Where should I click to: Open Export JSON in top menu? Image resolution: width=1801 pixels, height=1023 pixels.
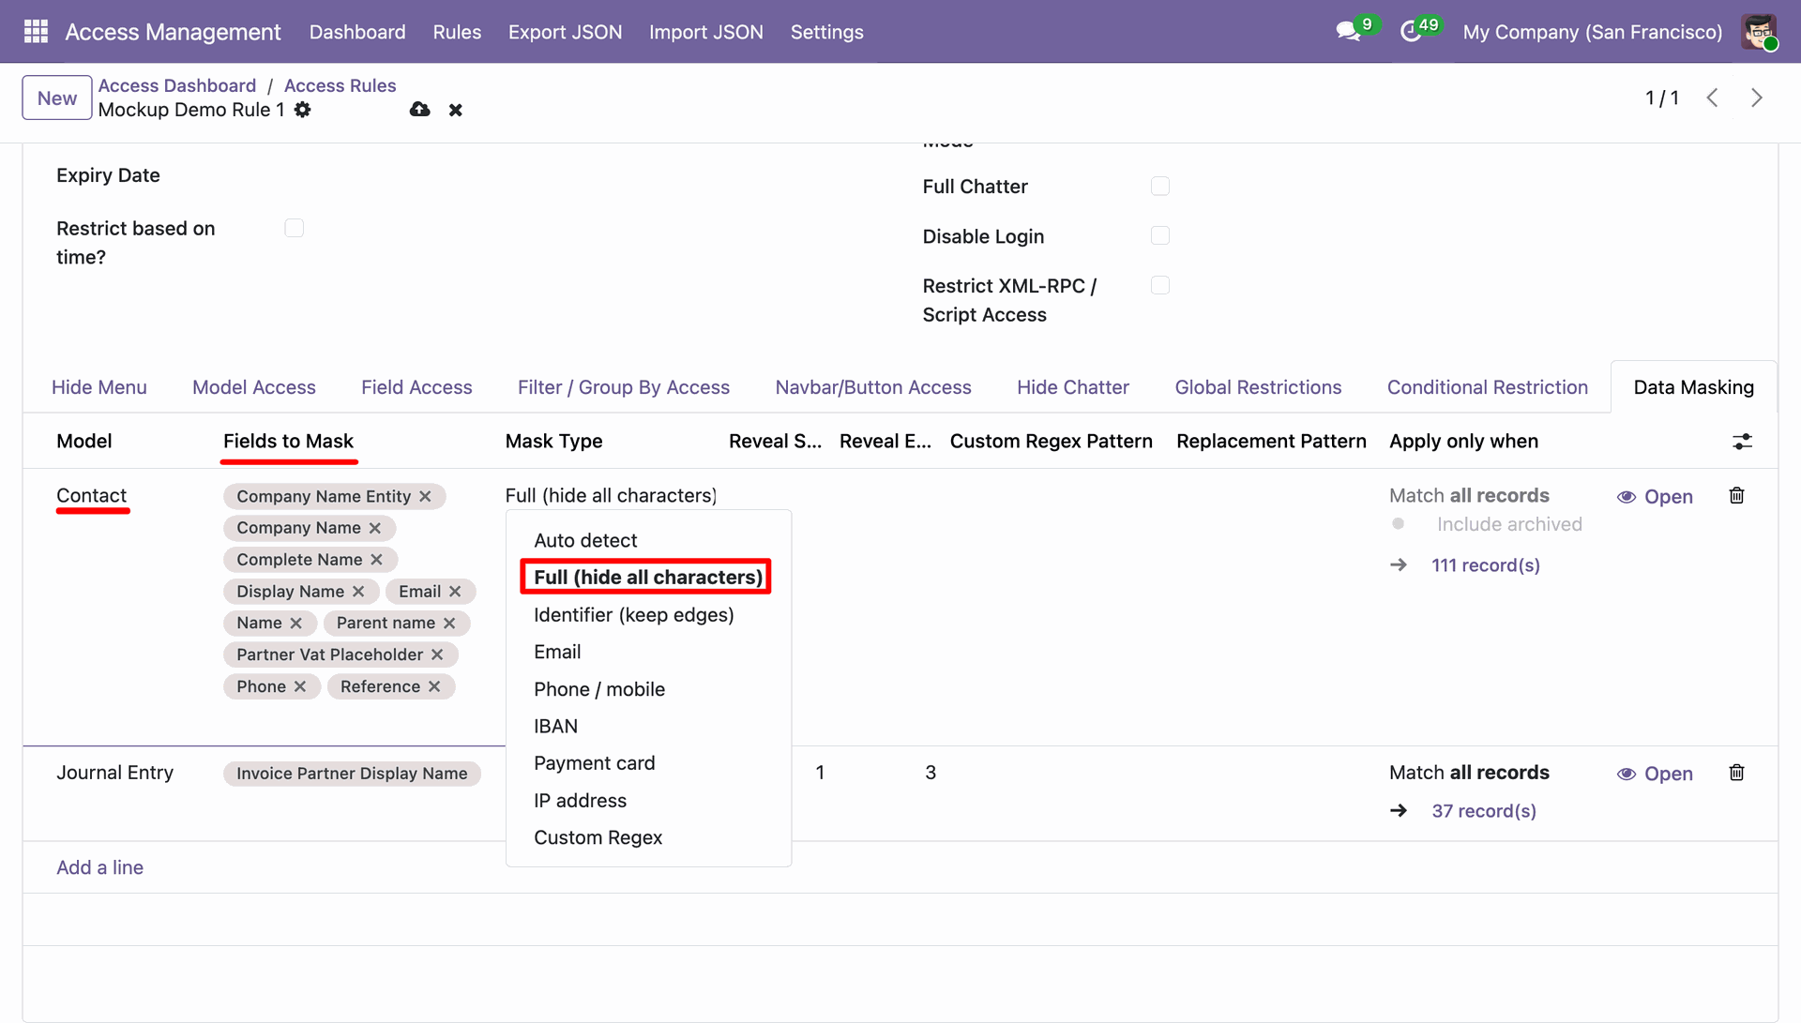(565, 32)
